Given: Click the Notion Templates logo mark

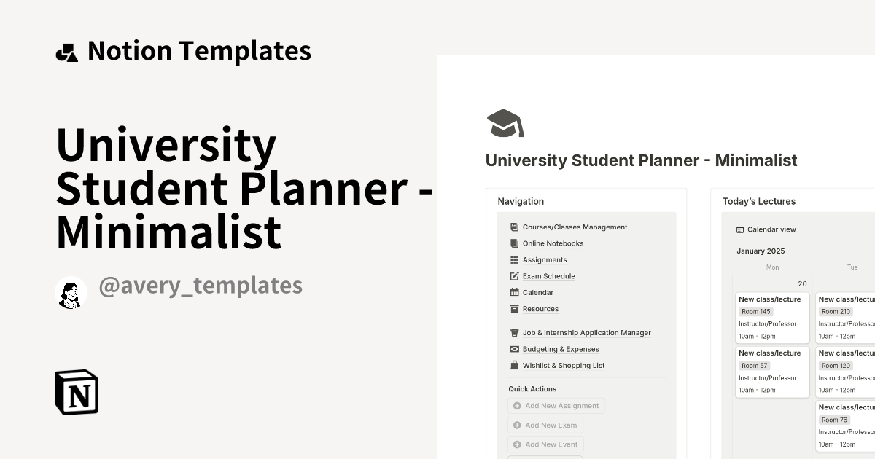Looking at the screenshot, I should [67, 50].
